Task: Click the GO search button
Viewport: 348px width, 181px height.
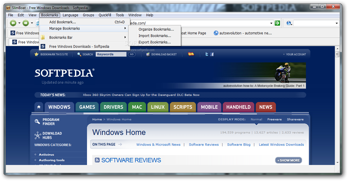Action: tap(132, 54)
